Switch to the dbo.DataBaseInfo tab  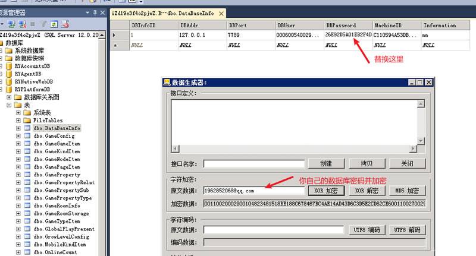(164, 13)
